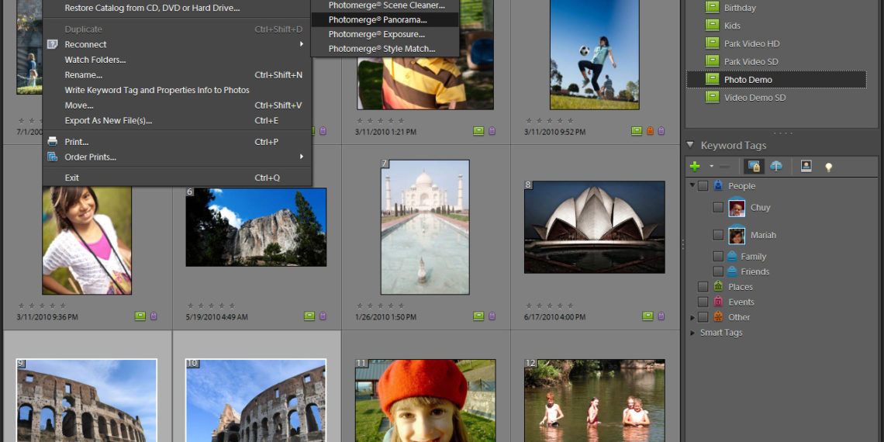Open the Reconnect submenu arrow

[x=302, y=44]
